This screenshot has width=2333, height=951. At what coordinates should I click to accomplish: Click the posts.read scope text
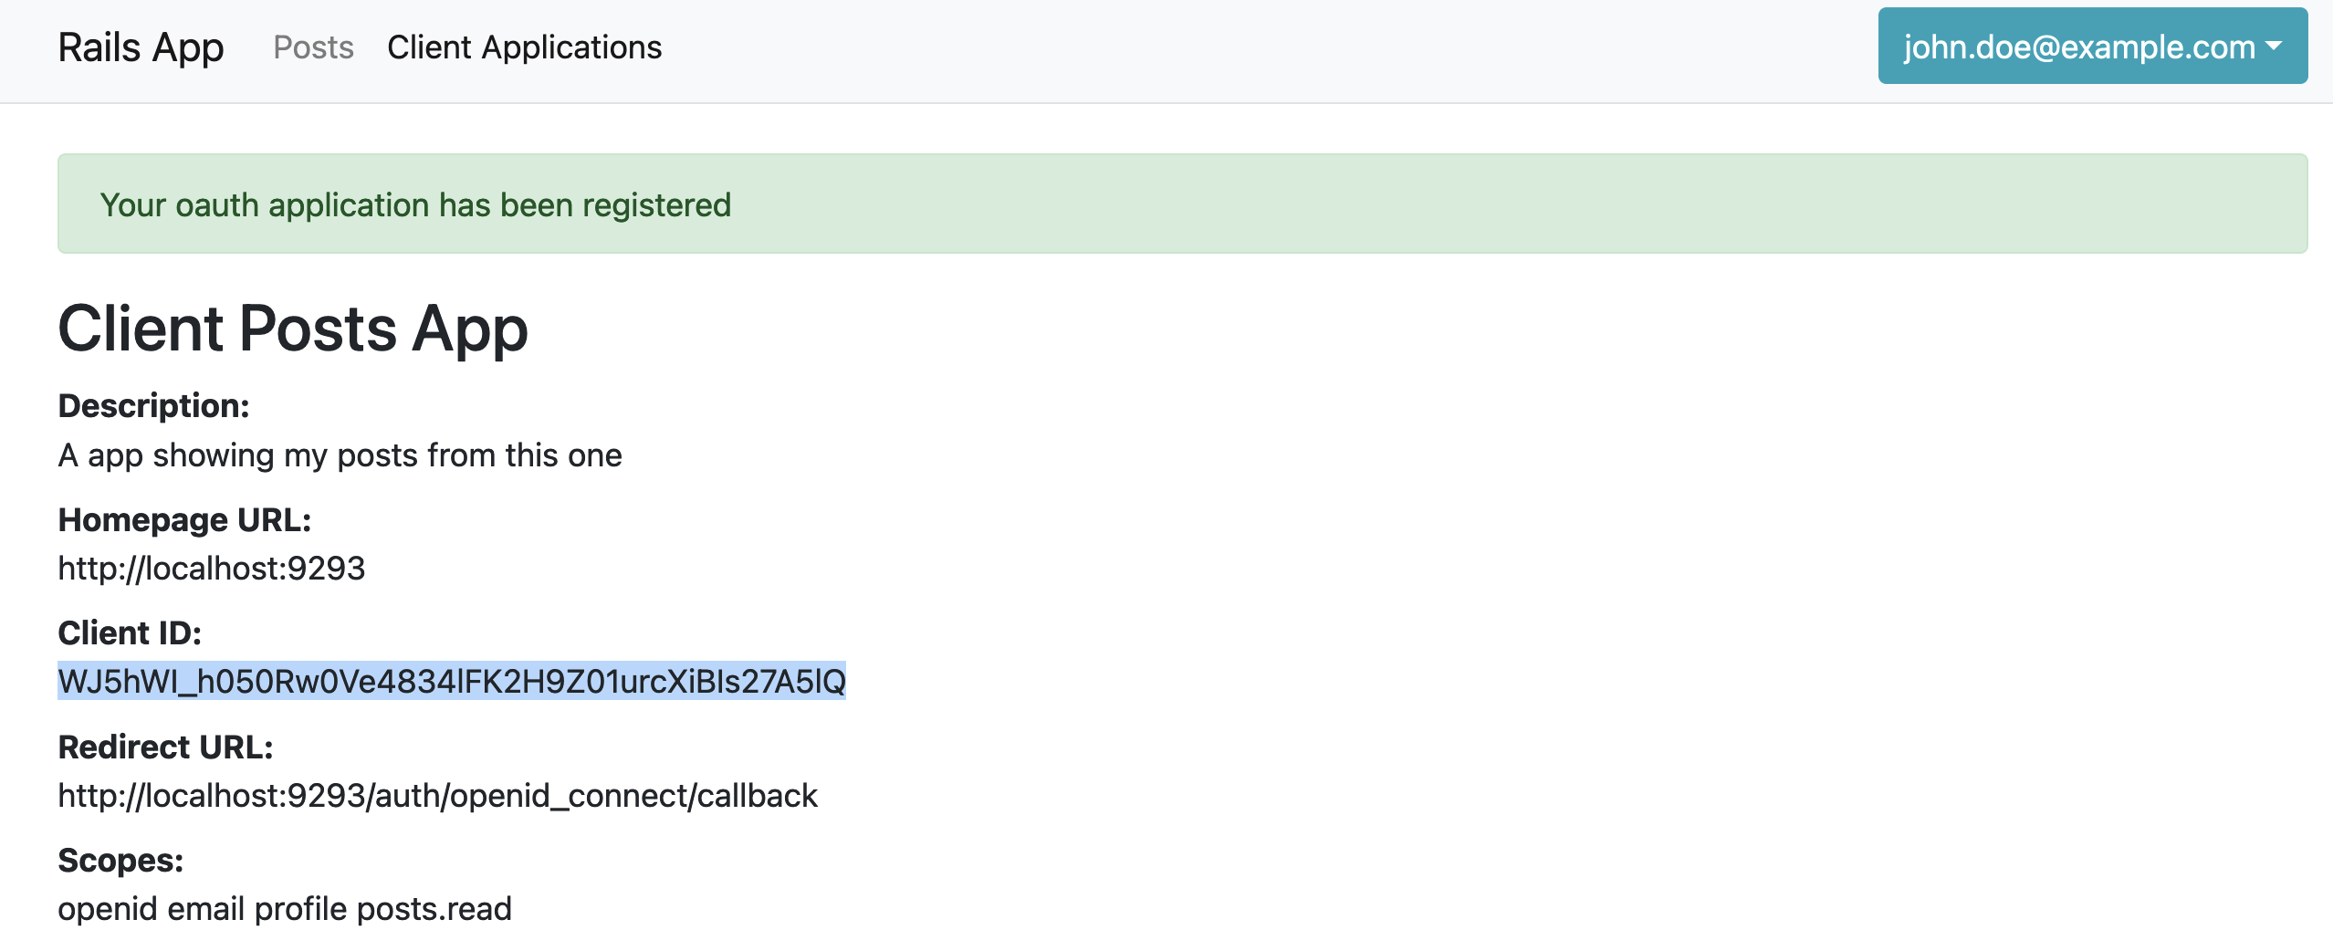(434, 909)
